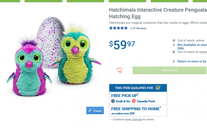Click the Hatchimals product title heading
The width and height of the screenshot is (207, 128).
[158, 13]
